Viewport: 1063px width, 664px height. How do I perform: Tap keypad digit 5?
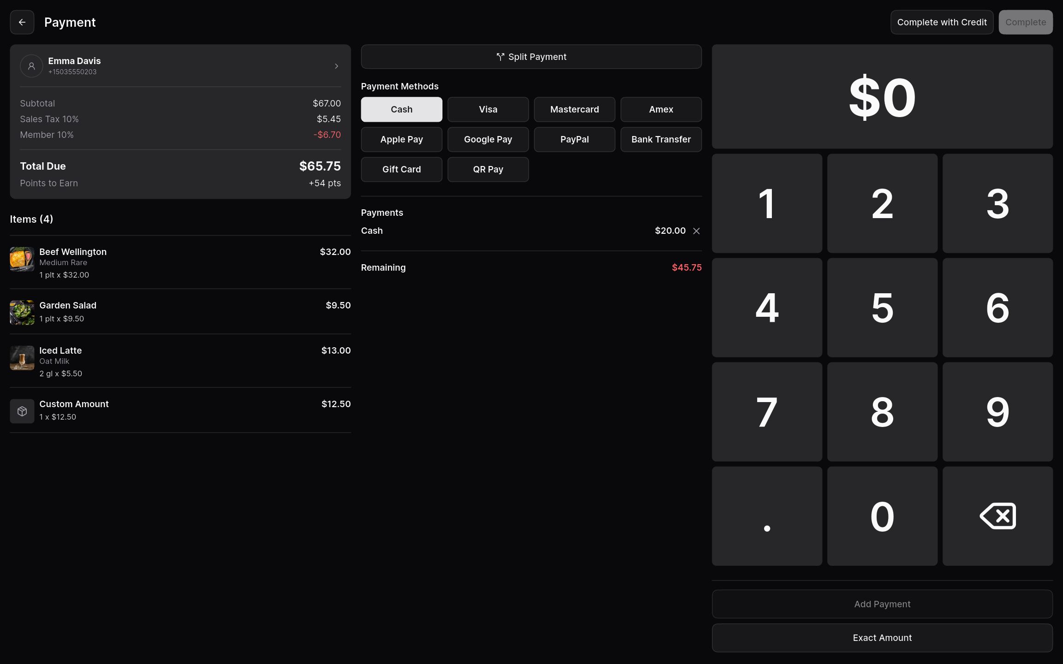[882, 308]
